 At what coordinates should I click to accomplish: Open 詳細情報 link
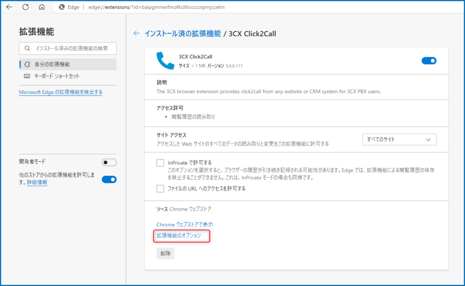[x=37, y=182]
